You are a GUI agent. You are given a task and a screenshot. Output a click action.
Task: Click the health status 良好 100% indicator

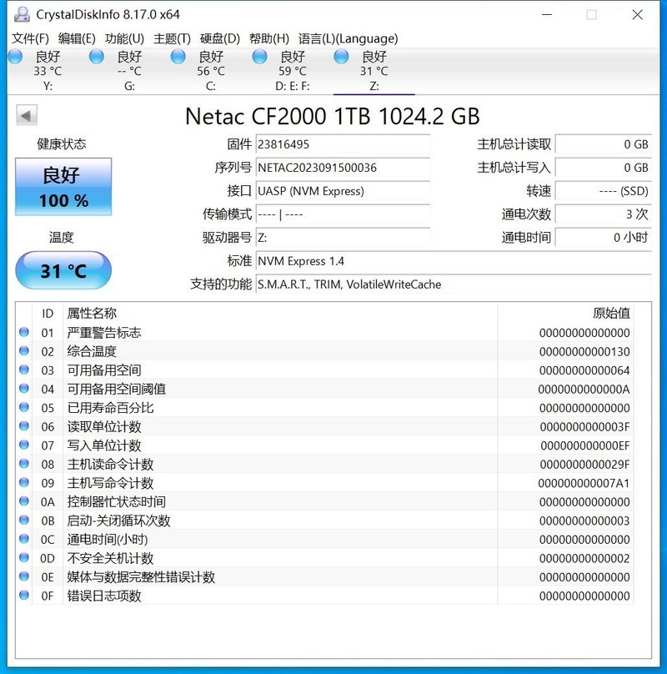coord(62,185)
